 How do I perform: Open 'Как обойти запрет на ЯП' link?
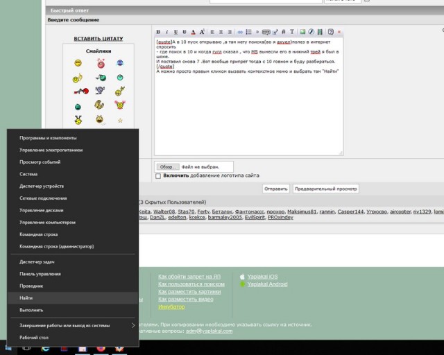tap(189, 277)
